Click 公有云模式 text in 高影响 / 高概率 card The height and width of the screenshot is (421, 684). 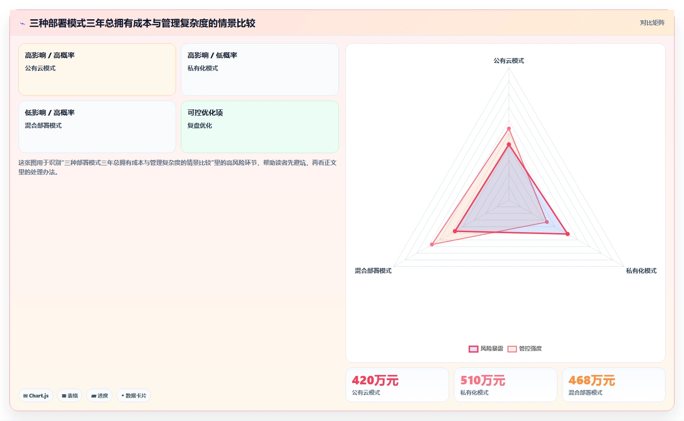(x=40, y=68)
